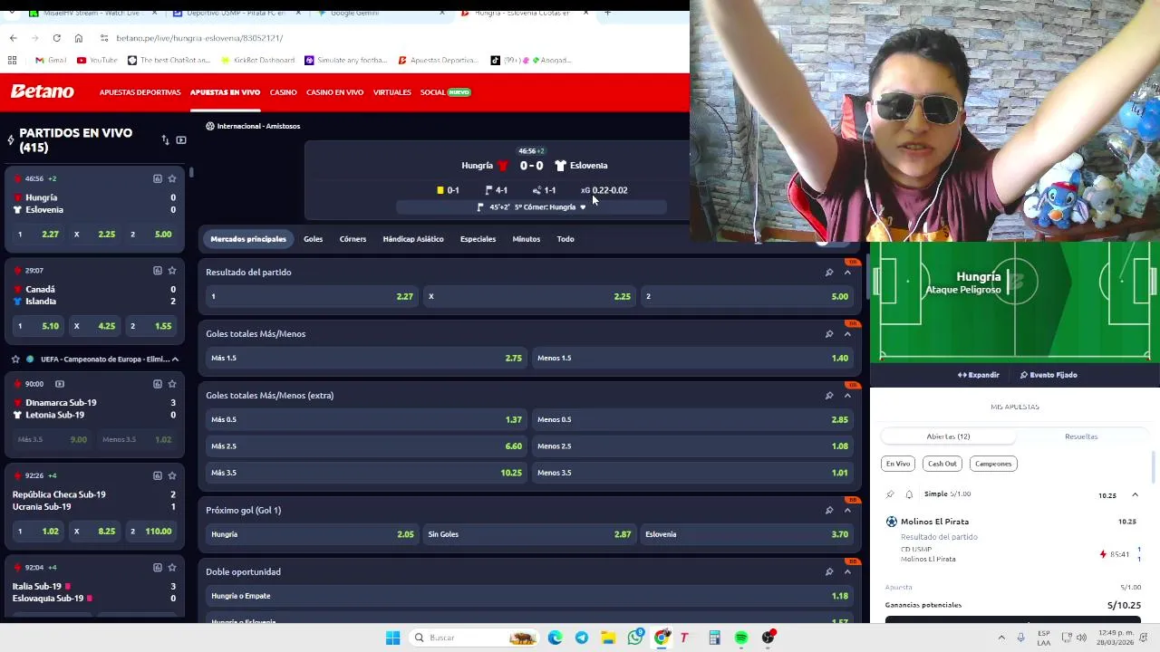Open Casino en Vivo section
Screen dimensions: 1160x652
pos(334,92)
